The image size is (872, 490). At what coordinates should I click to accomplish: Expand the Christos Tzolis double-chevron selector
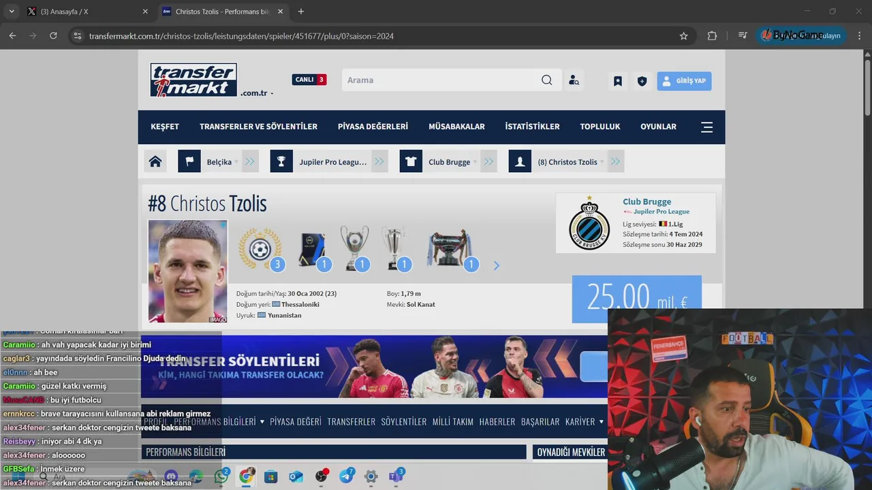[x=615, y=161]
